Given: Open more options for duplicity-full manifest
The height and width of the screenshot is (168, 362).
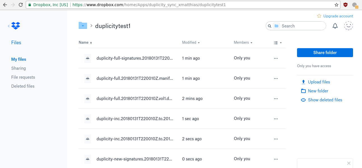Looking at the screenshot, I should [276, 78].
